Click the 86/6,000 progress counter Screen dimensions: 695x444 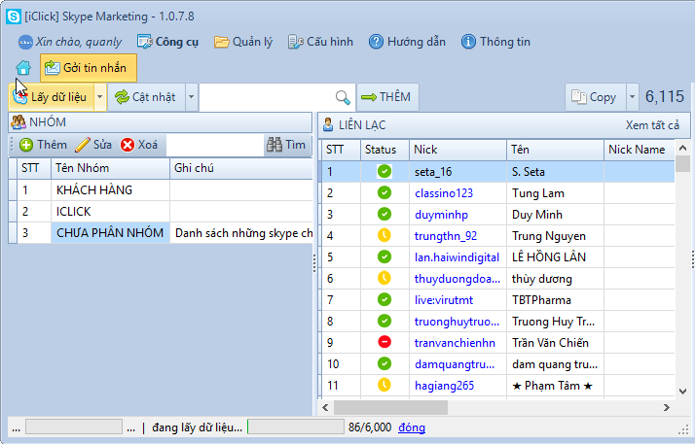(370, 427)
